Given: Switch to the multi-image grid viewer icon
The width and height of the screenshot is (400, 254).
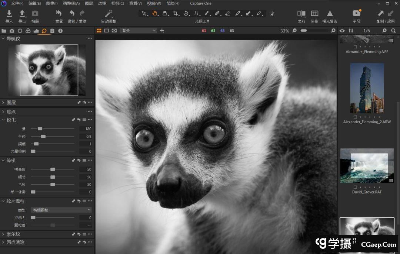Looking at the screenshot, I should [99, 31].
